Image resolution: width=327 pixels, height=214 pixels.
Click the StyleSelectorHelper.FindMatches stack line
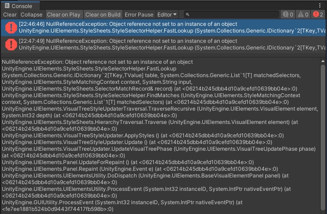151,99
